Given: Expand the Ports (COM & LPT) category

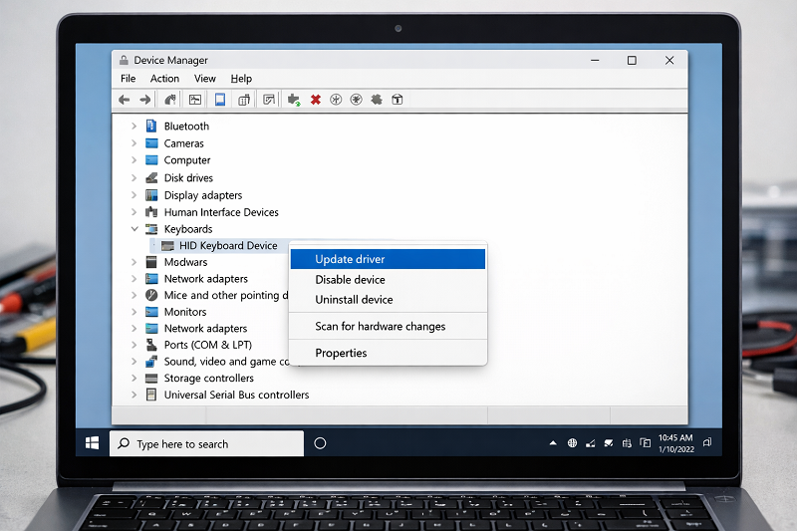Looking at the screenshot, I should 134,345.
